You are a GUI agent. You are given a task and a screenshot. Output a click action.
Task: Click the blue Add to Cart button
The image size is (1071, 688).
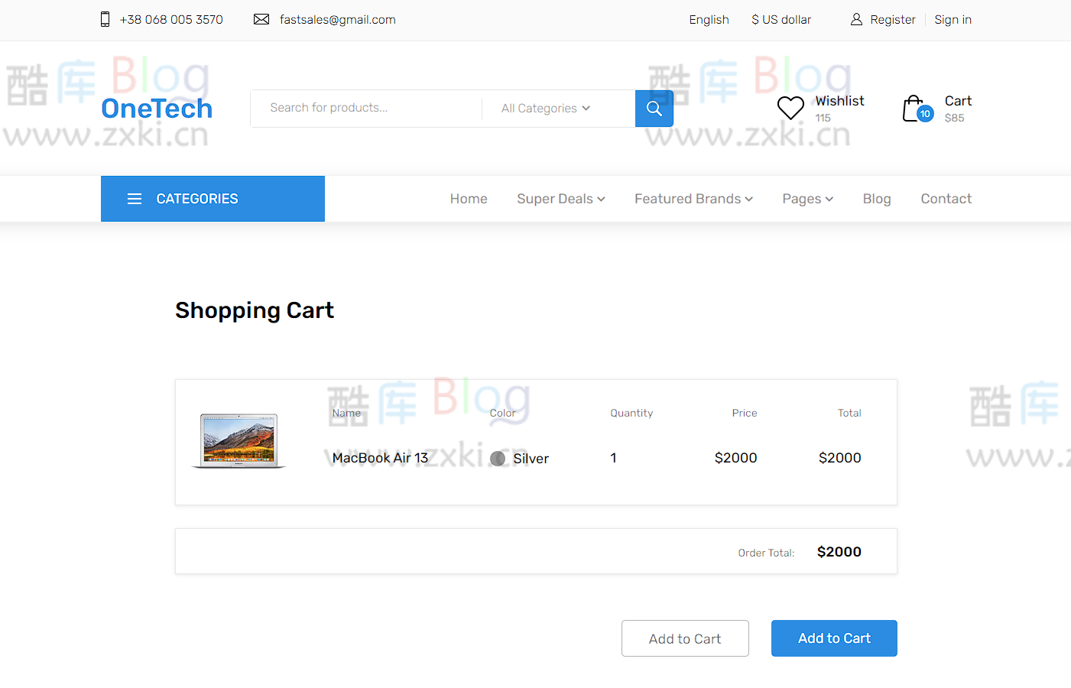pyautogui.click(x=833, y=638)
